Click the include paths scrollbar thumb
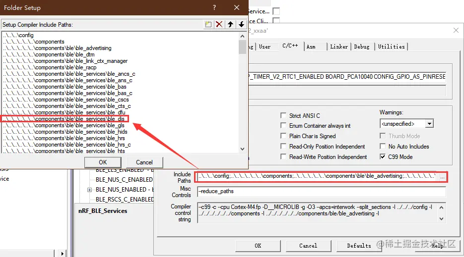This screenshot has height=257, width=464. click(242, 47)
